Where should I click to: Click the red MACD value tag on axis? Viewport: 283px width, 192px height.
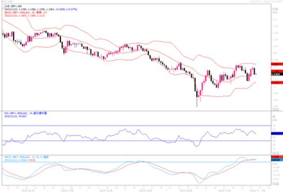(x=275, y=157)
